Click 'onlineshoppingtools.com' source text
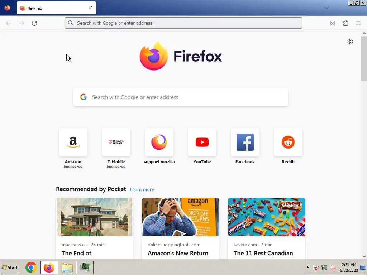 pyautogui.click(x=174, y=245)
